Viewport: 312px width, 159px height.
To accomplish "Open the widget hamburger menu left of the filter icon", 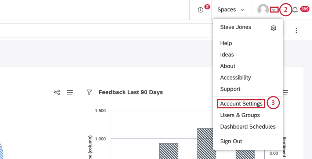I will point(70,92).
